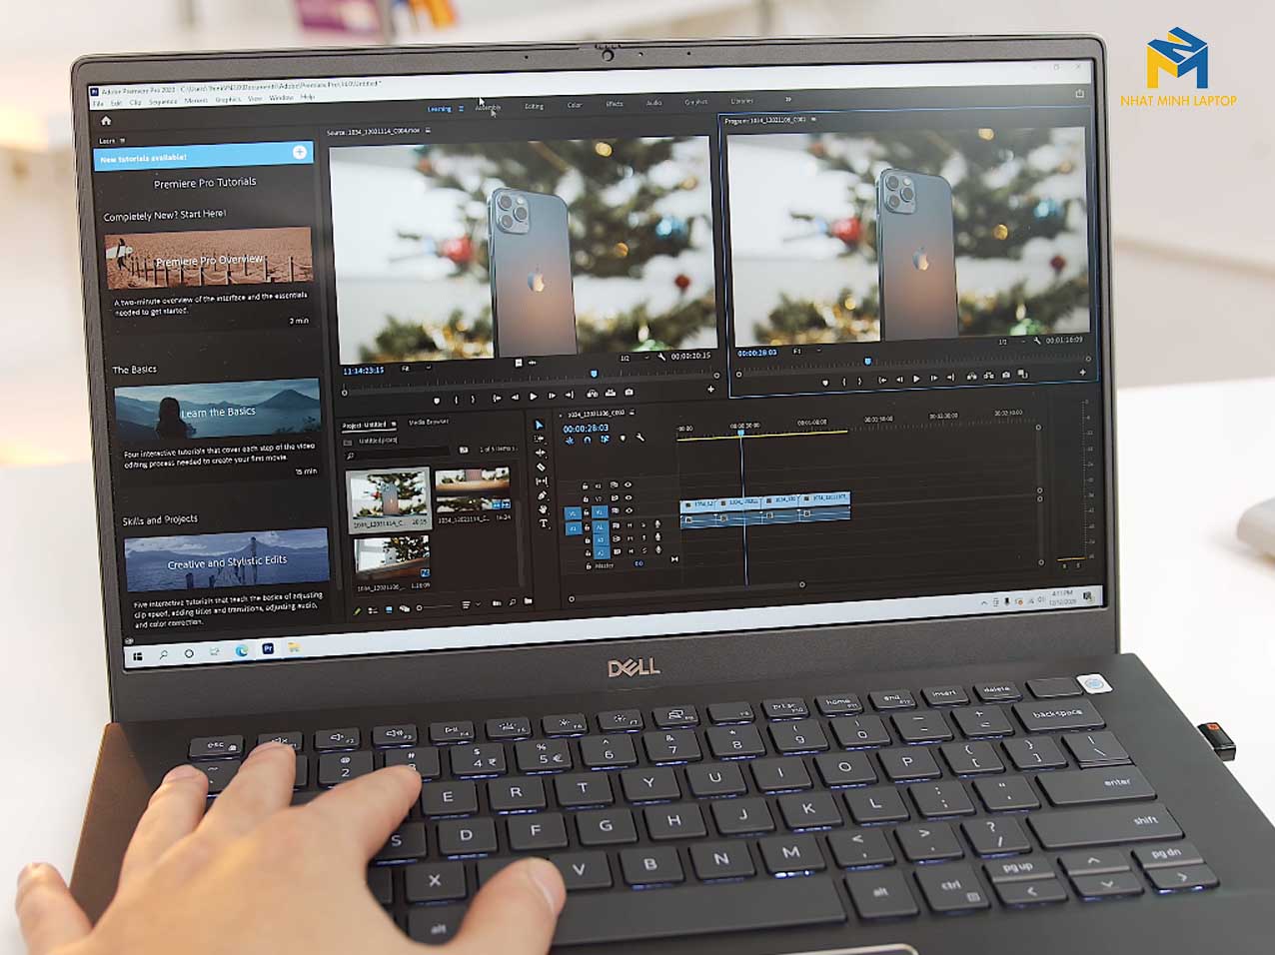
Task: Toggle insert as nests button in timeline
Action: pos(570,441)
